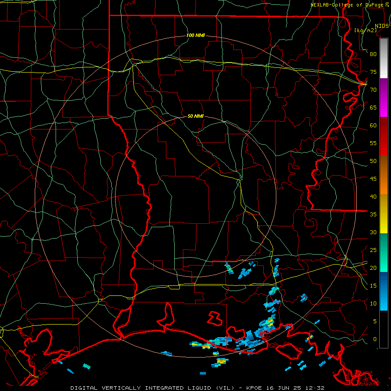This screenshot has height=391, width=391.
Task: Click the NIDS label
Action: [382, 26]
